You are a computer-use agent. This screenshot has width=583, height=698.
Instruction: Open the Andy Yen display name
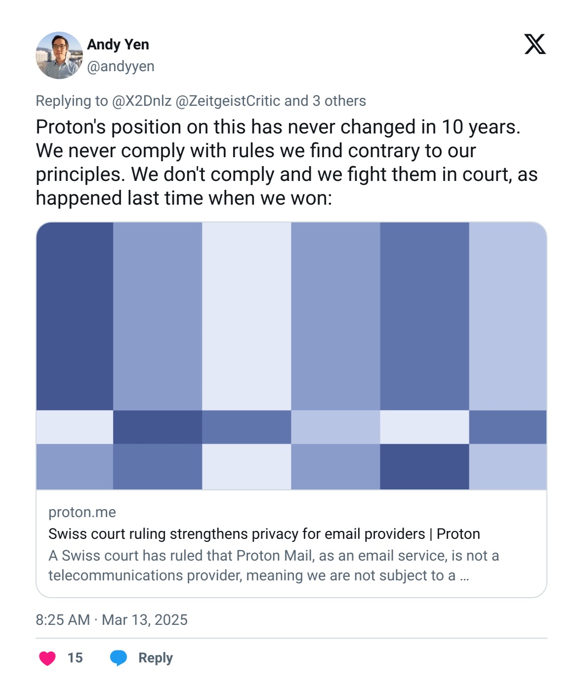118,44
